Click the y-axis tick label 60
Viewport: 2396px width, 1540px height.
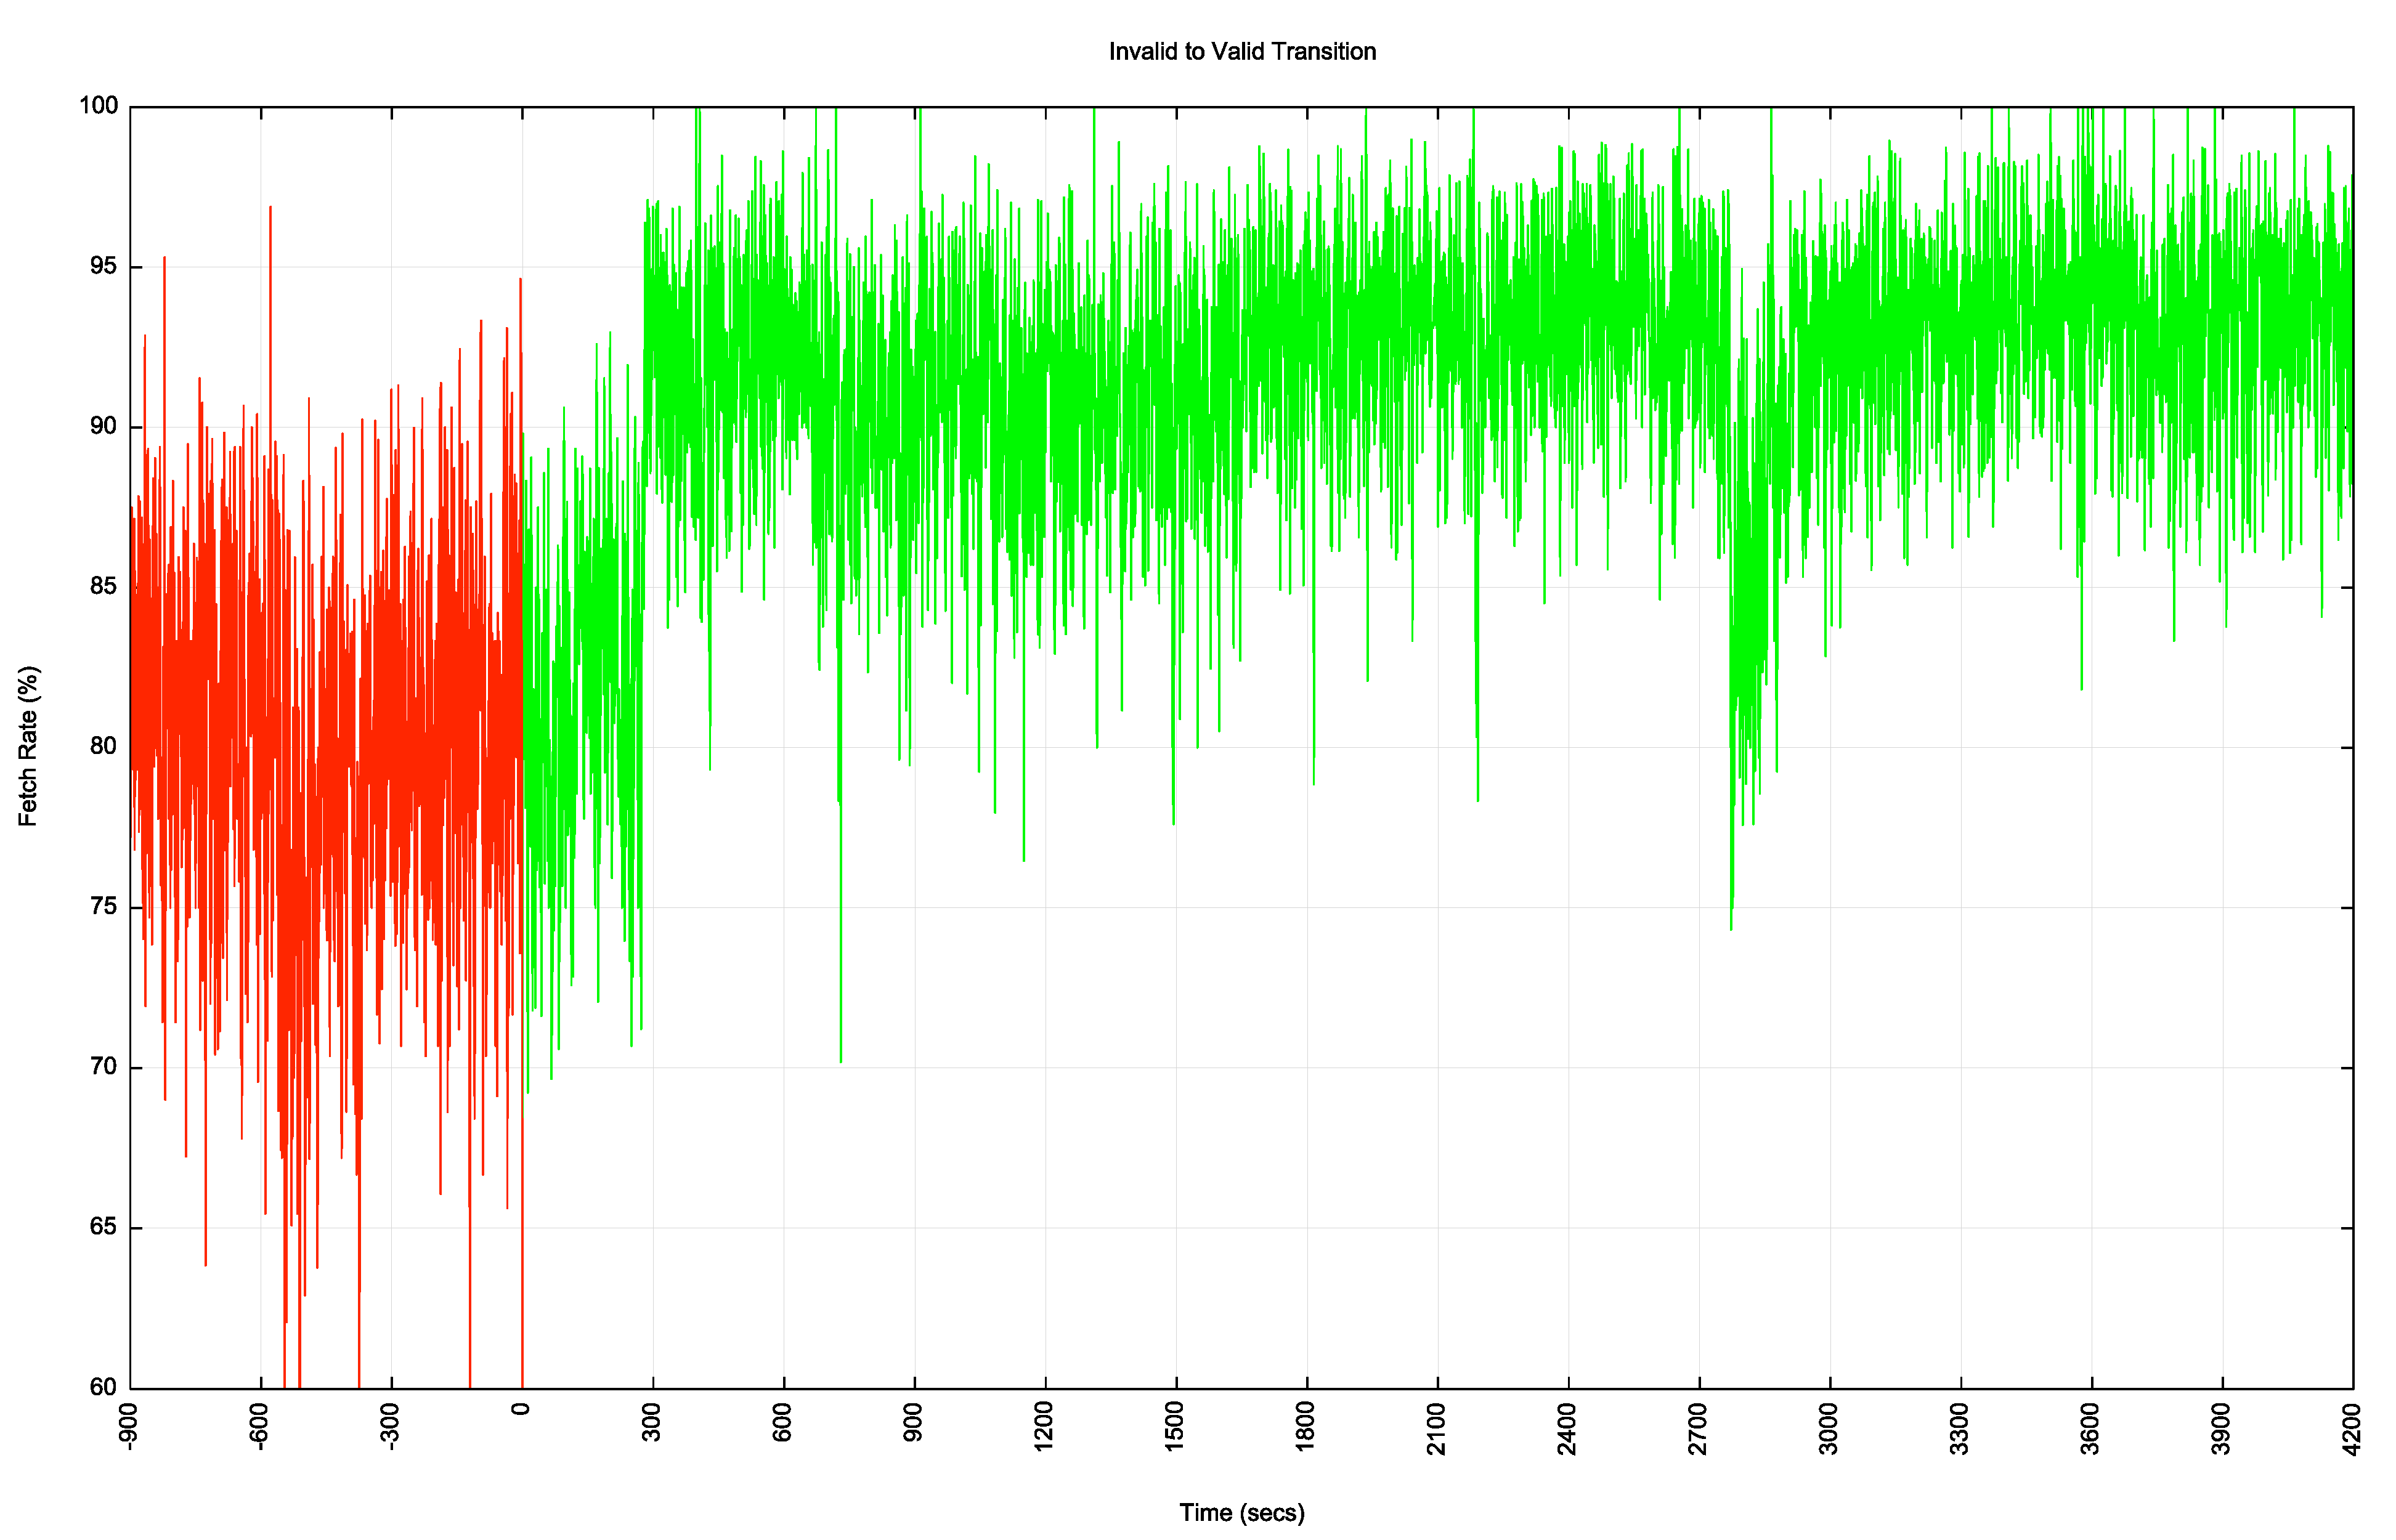click(x=103, y=1386)
